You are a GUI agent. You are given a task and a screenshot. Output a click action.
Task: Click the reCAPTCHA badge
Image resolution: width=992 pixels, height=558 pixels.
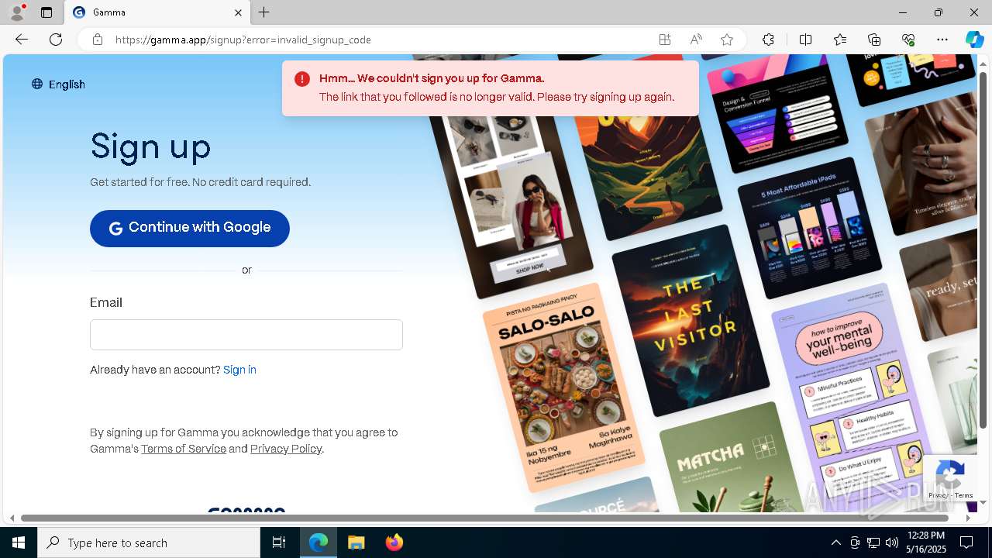click(x=949, y=478)
